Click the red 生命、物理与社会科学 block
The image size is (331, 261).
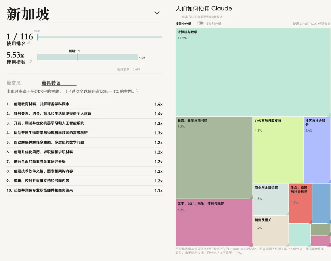point(300,203)
